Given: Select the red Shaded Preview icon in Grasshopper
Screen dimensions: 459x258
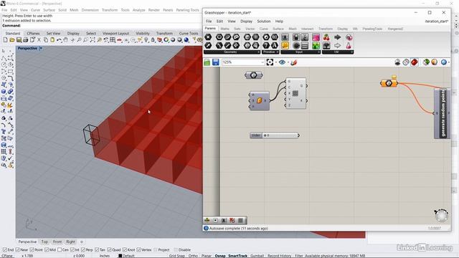Looking at the screenshot, I should 415,62.
